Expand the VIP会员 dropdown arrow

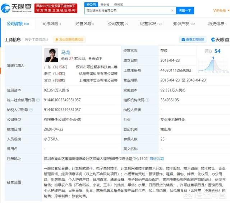tap(228, 10)
